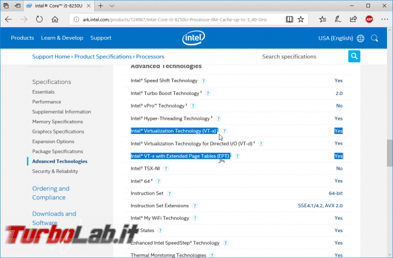
Task: Show help for Instruction Set Extensions
Action: click(x=195, y=205)
